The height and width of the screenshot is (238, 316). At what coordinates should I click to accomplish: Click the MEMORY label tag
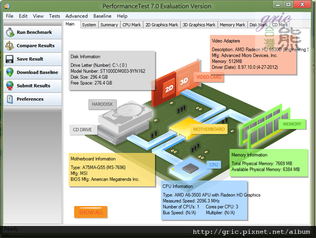(292, 124)
